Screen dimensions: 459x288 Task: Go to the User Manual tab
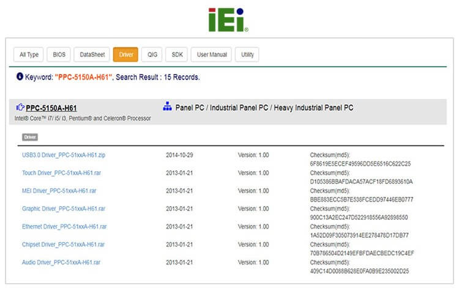point(211,54)
